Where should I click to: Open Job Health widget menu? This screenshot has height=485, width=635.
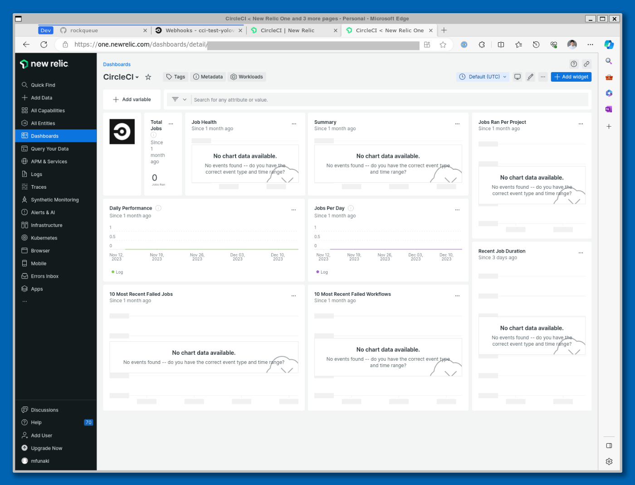tap(294, 123)
